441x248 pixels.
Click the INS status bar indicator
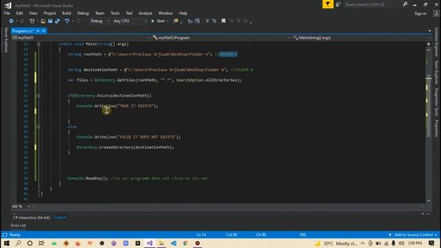(303, 235)
